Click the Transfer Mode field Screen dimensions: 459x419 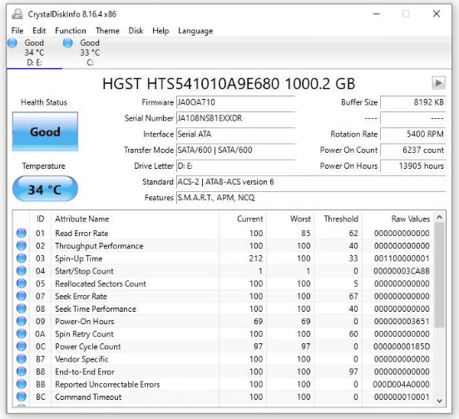235,150
